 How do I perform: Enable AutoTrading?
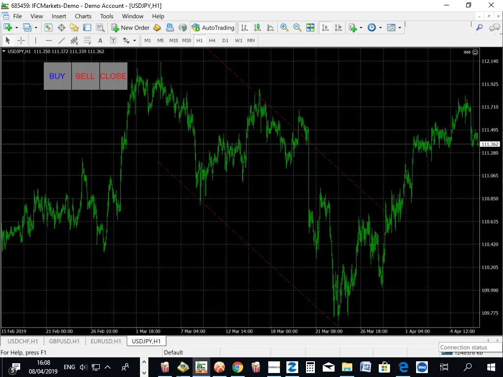click(x=213, y=27)
